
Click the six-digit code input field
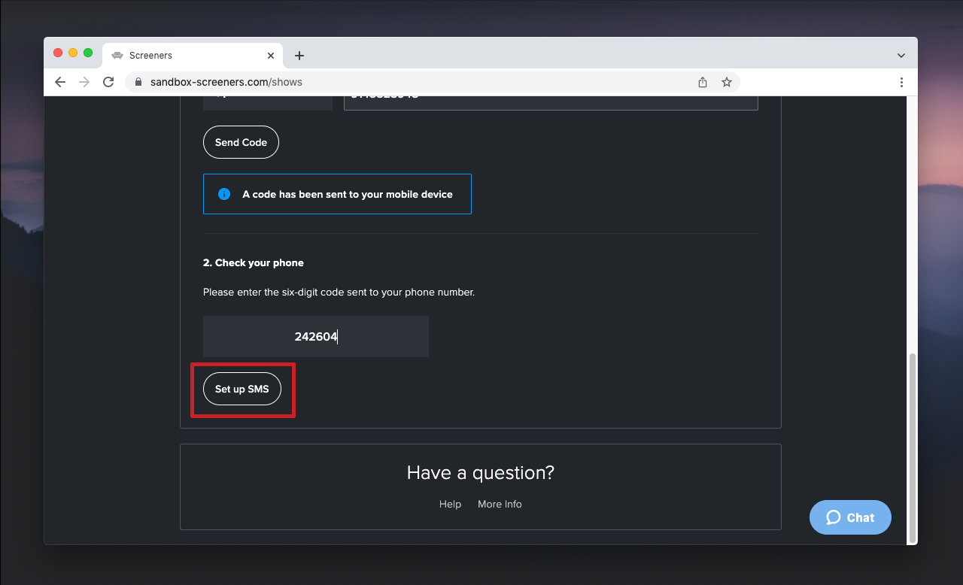316,337
